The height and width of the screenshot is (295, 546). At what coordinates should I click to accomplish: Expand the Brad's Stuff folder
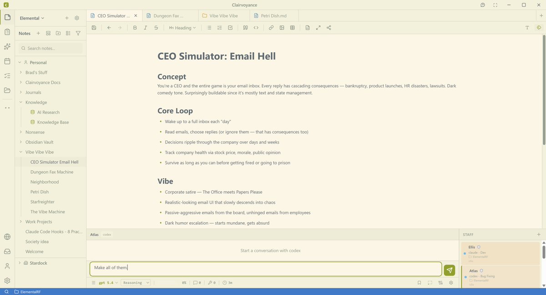click(x=20, y=72)
